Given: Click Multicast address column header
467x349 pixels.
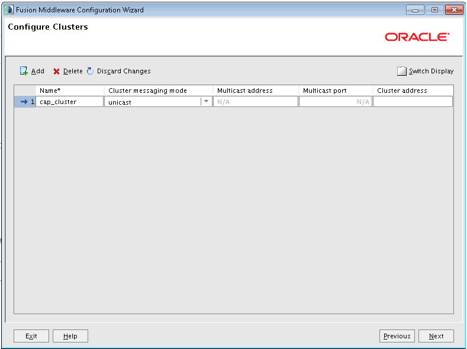Looking at the screenshot, I should click(x=256, y=91).
